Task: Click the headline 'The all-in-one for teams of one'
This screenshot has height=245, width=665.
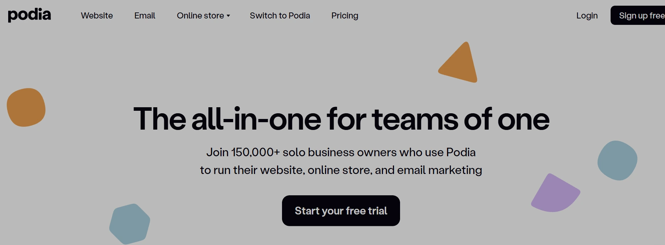Action: pyautogui.click(x=341, y=119)
